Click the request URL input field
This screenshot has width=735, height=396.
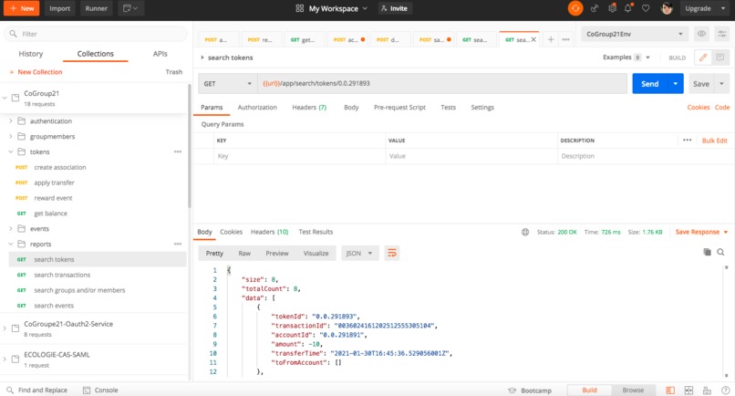tap(442, 84)
